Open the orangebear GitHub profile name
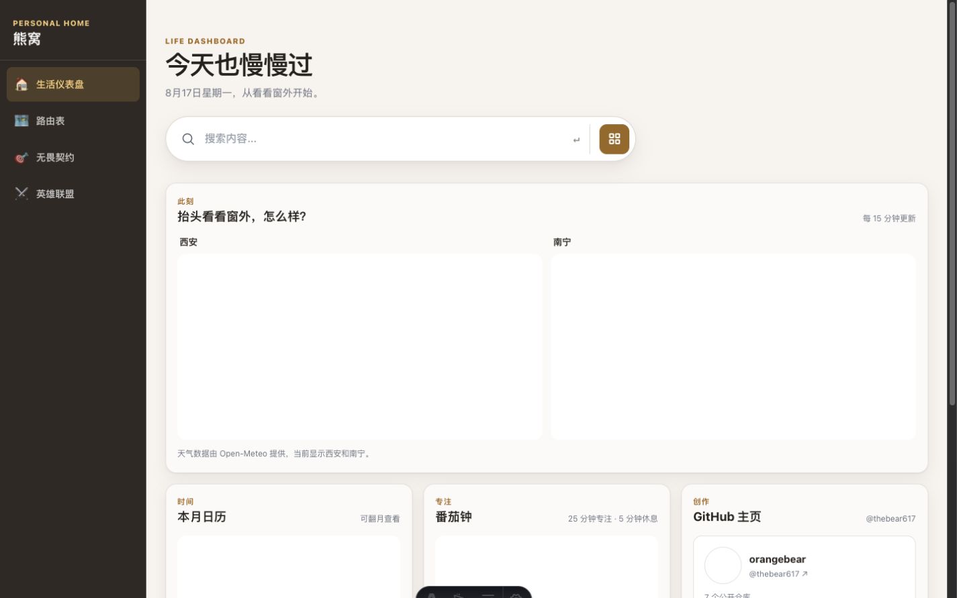Image resolution: width=957 pixels, height=598 pixels. [777, 559]
